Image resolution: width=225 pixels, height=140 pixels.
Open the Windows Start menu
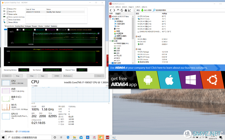point(3,137)
